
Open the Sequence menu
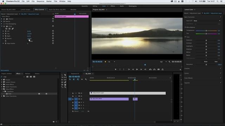[40, 1]
